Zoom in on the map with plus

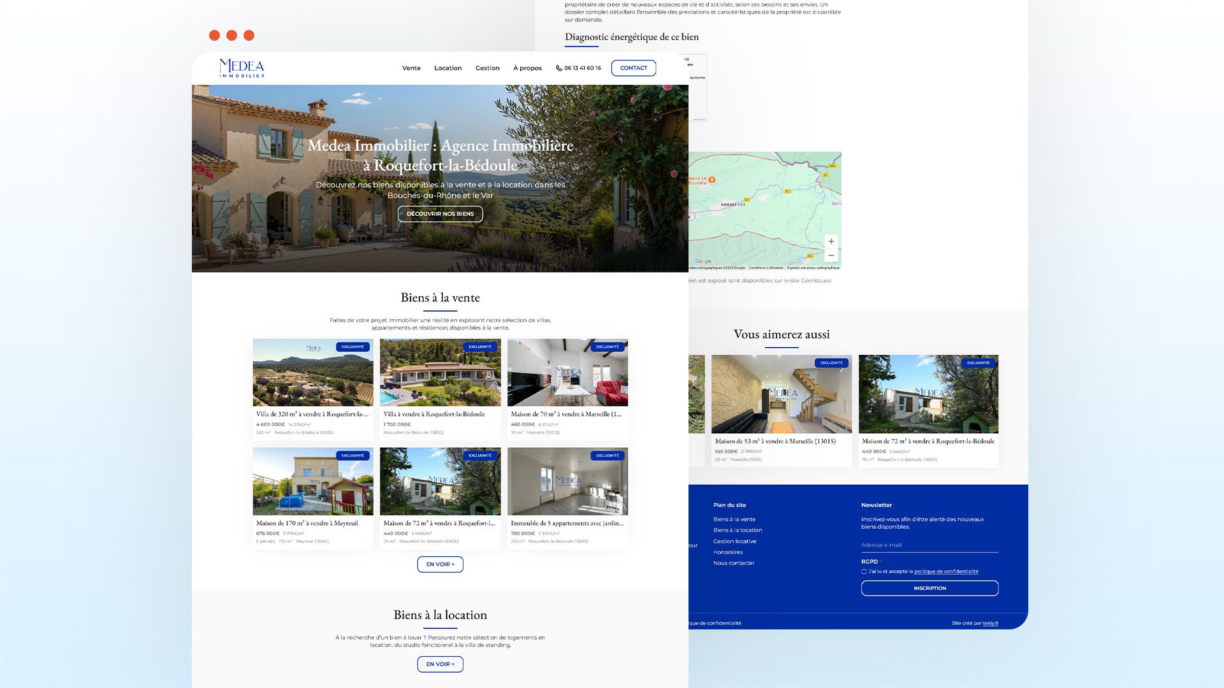tap(831, 241)
